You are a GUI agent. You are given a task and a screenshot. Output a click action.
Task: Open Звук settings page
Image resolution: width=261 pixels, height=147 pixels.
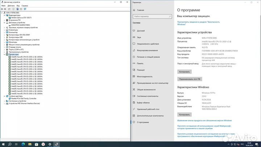(x=140, y=37)
